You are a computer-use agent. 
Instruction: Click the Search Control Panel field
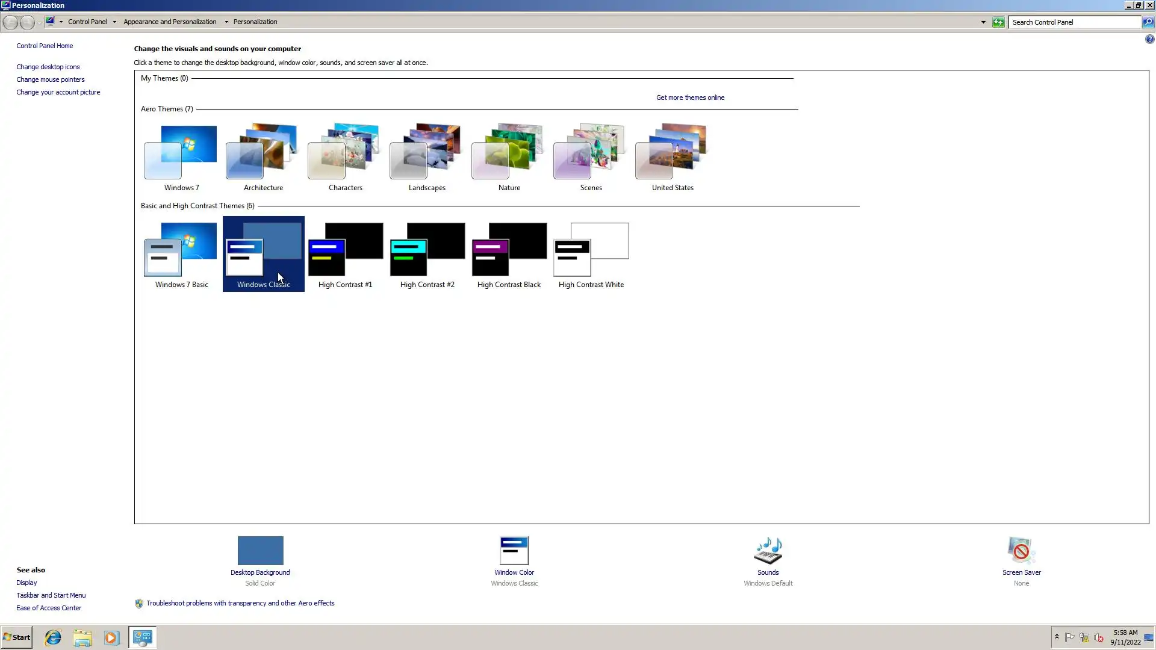(1075, 22)
